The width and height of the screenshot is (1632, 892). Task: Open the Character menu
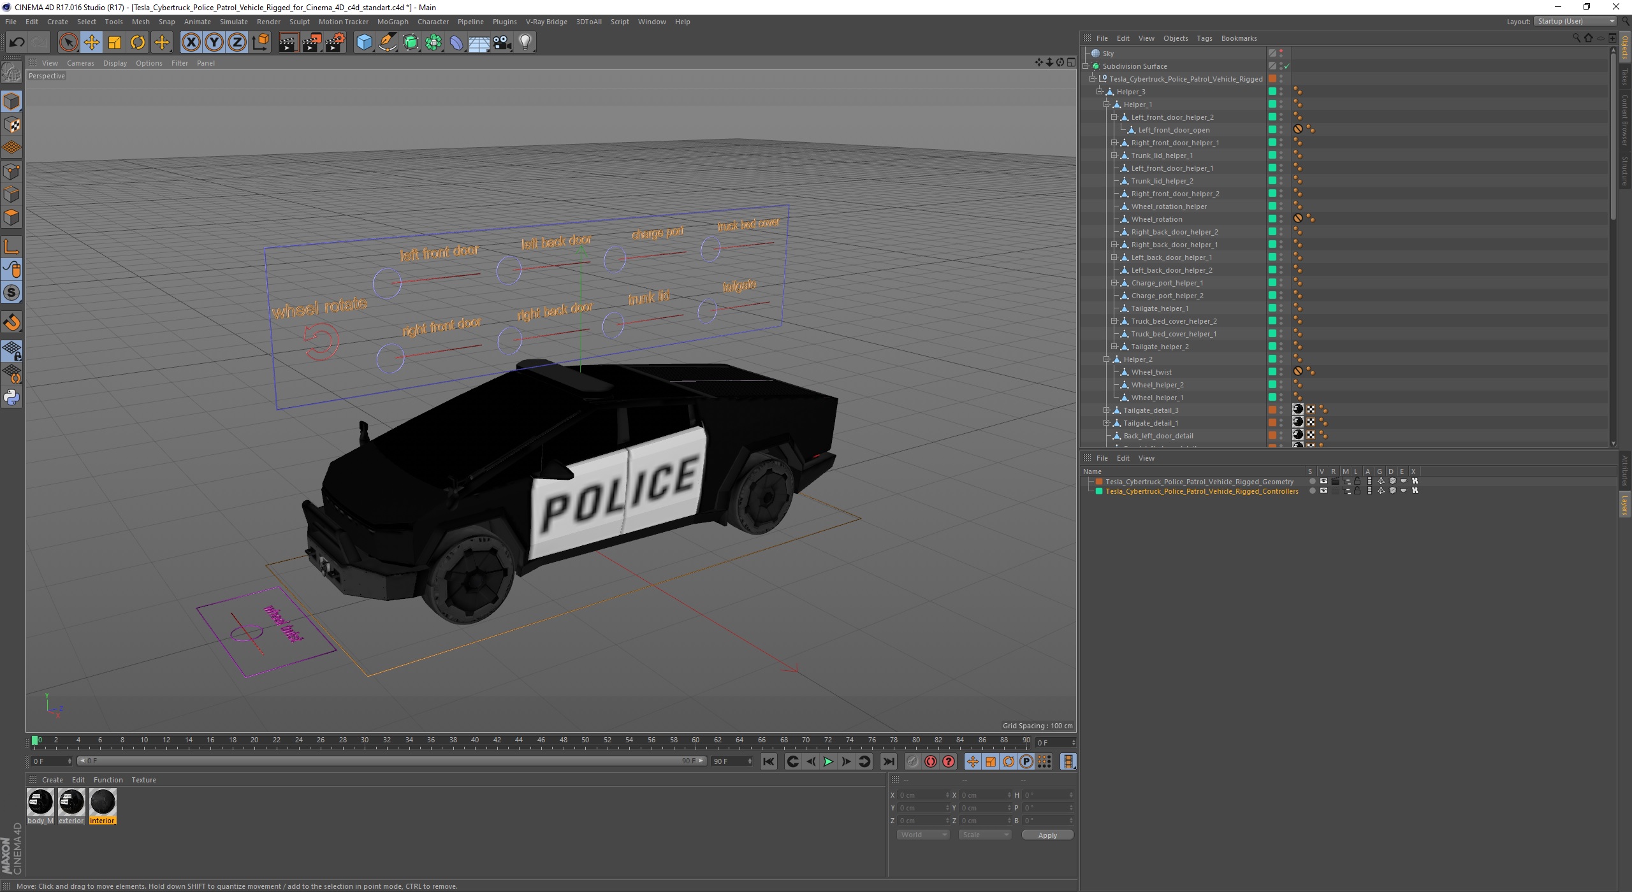coord(433,22)
